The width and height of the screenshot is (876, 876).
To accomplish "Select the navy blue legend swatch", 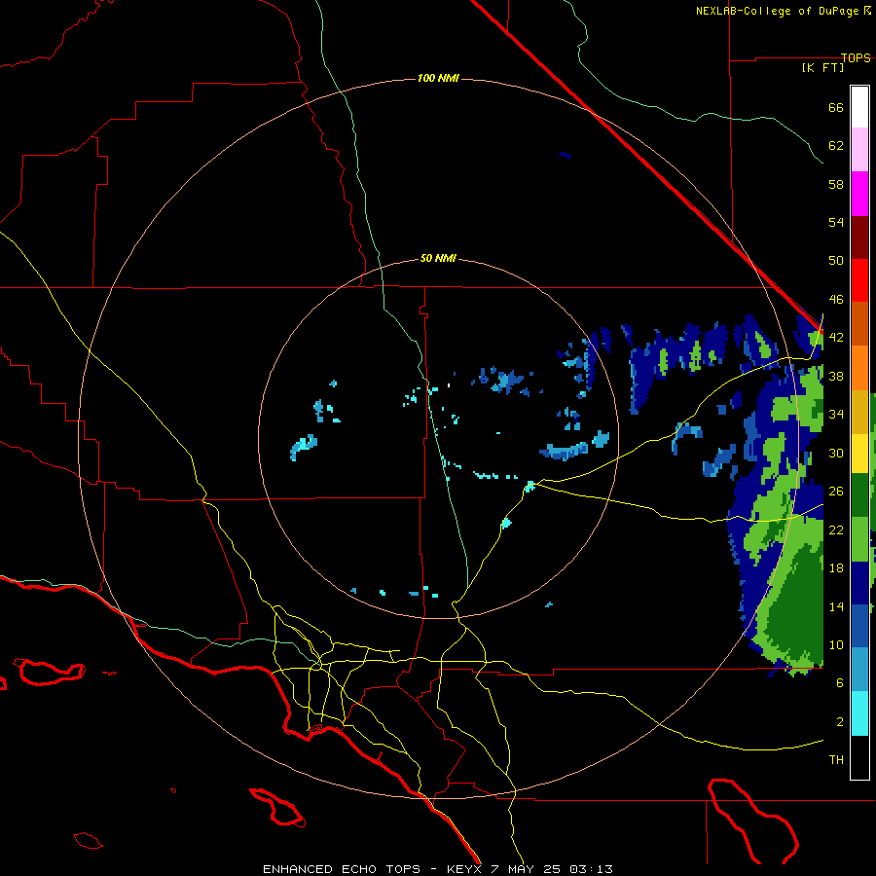I will [859, 583].
